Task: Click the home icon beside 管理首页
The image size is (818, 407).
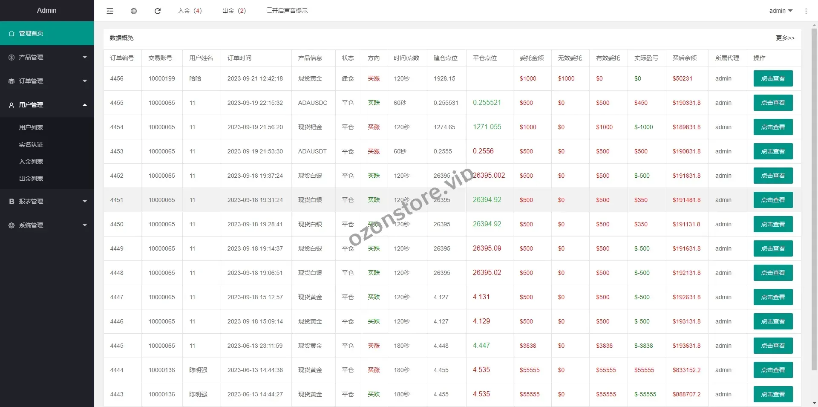Action: [x=12, y=33]
